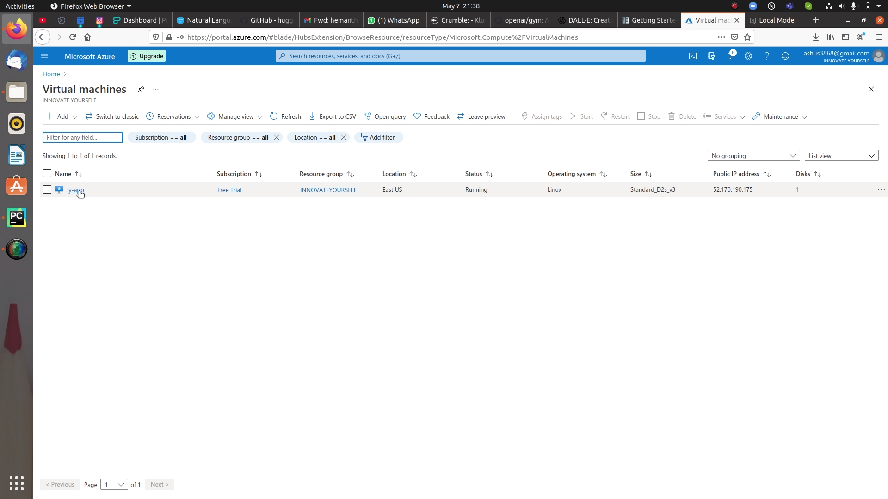This screenshot has height=499, width=888.
Task: Open the help question mark menu
Action: click(x=767, y=56)
